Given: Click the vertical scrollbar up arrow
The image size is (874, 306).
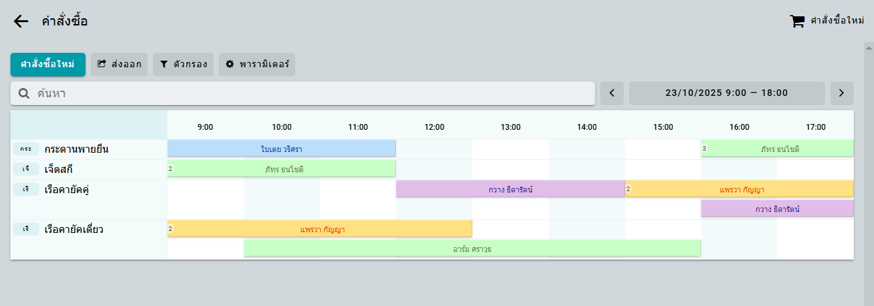Looking at the screenshot, I should tap(868, 48).
